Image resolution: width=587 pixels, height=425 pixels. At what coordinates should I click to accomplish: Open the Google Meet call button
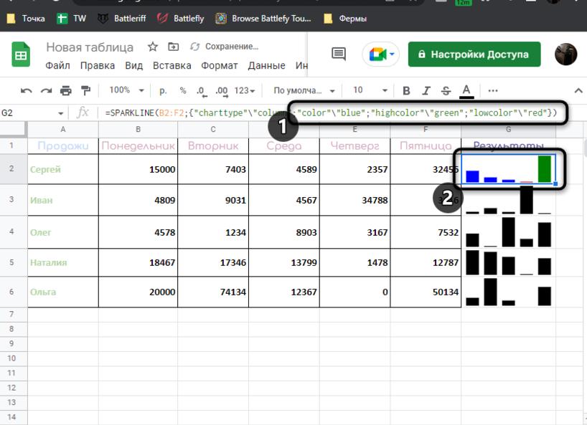click(380, 54)
